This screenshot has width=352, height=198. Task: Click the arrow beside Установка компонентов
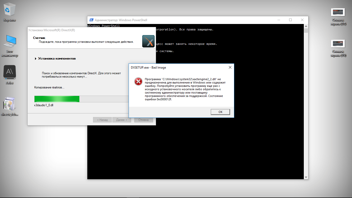pos(36,59)
